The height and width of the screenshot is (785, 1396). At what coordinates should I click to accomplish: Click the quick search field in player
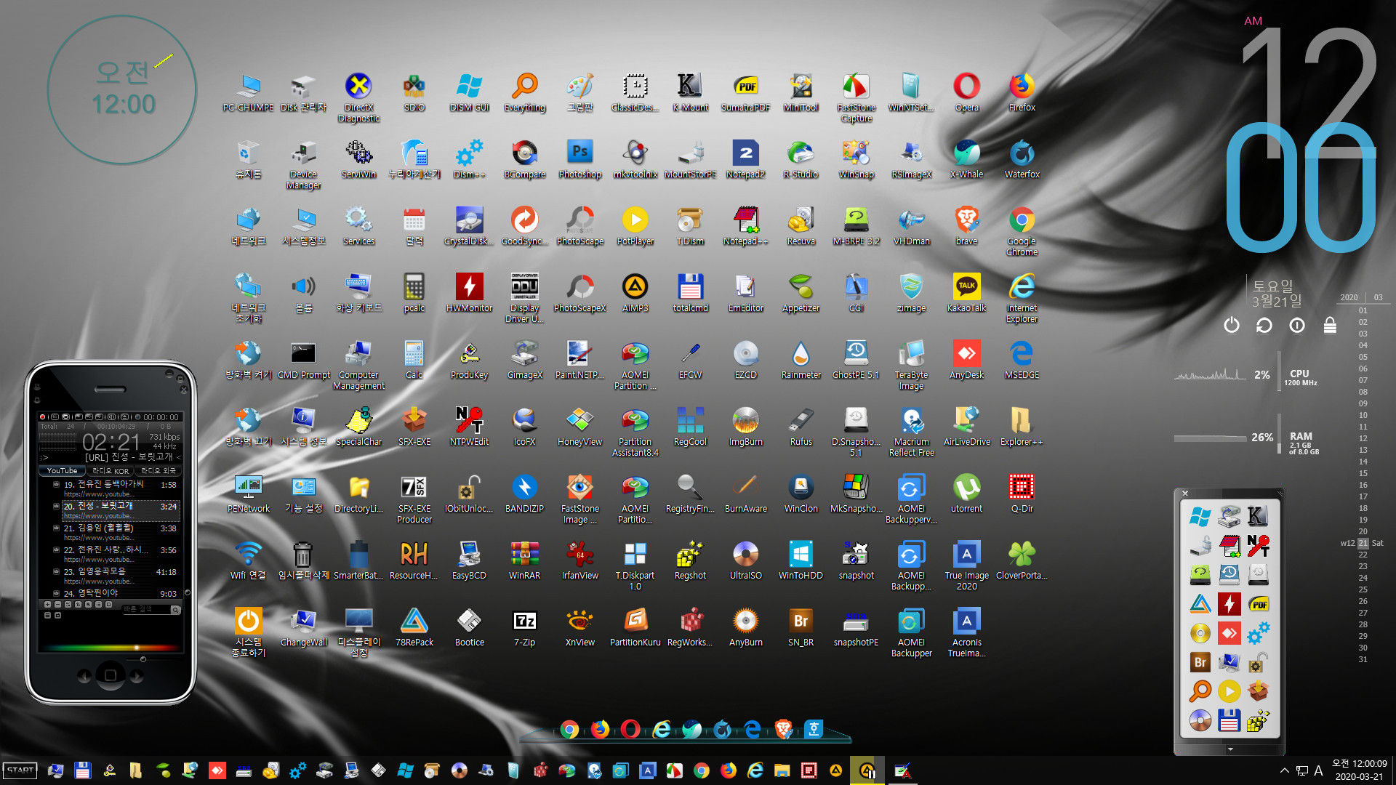click(145, 609)
